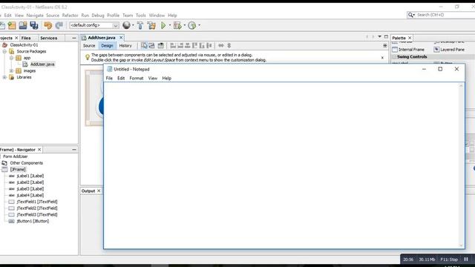Click the Build Project hammer icon
This screenshot has width=475, height=267.
[140, 25]
